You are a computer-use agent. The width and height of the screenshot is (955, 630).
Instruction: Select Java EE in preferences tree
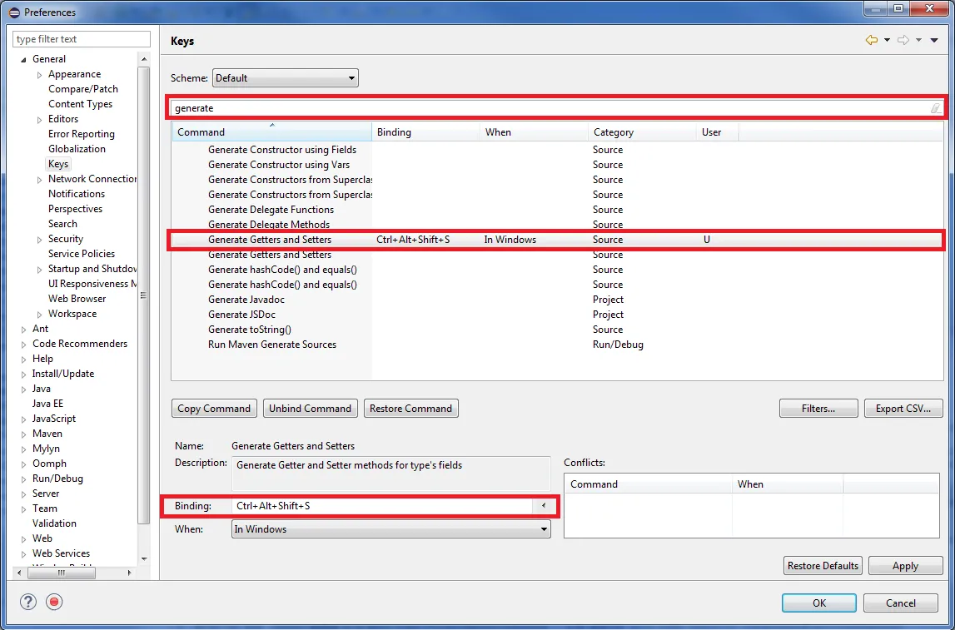tap(47, 404)
